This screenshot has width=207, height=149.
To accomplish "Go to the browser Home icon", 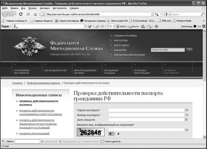I will tap(35, 14).
